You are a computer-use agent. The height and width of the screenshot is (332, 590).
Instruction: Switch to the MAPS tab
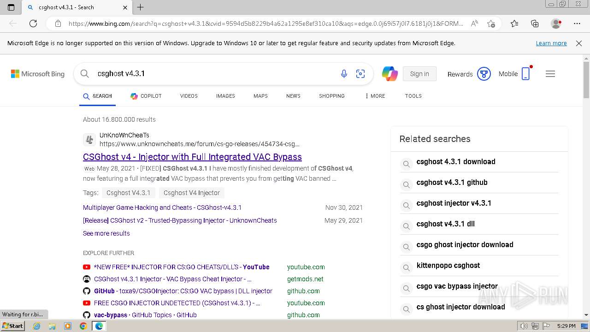[260, 96]
